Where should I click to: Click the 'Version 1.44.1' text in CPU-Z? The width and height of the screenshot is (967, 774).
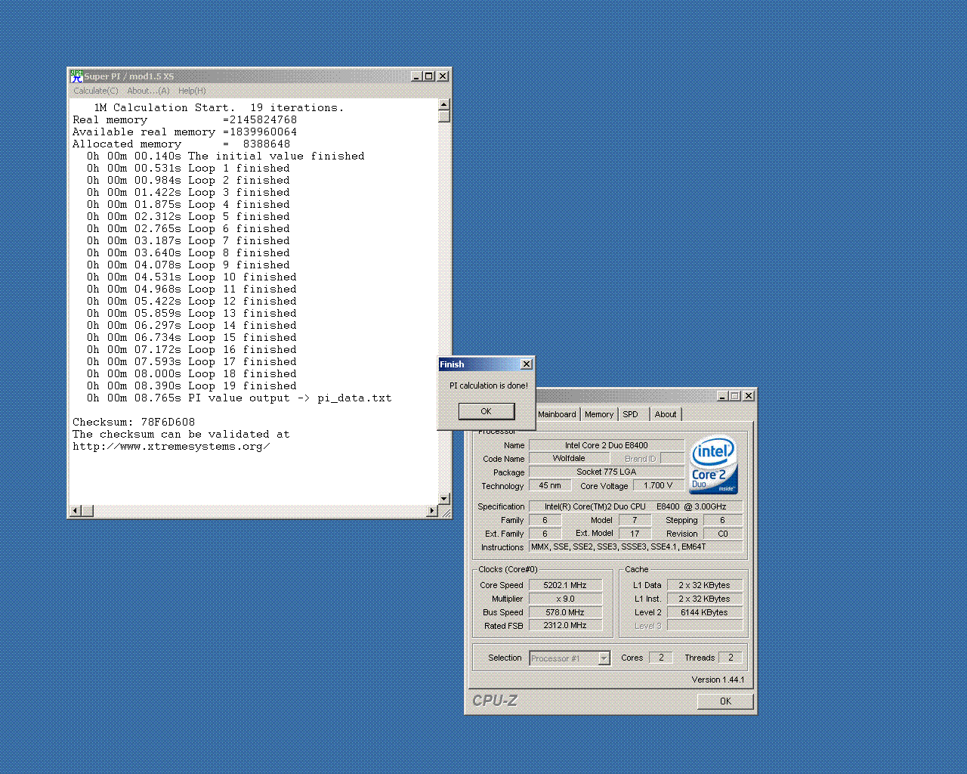718,680
